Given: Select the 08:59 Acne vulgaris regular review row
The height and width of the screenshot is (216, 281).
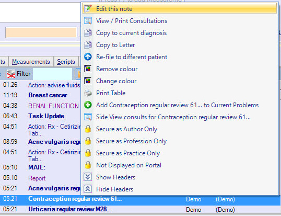Looking at the screenshot, I should pos(41,142).
